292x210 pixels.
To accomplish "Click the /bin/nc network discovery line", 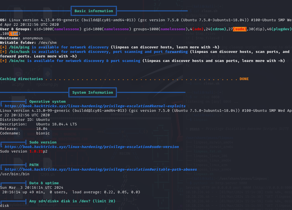I will point(142,61).
